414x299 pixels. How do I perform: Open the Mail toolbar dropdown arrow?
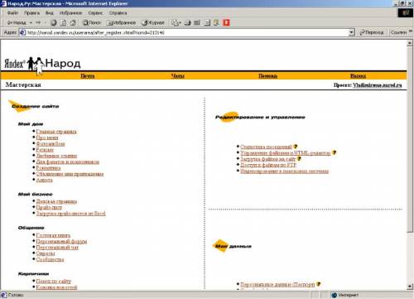(x=180, y=23)
